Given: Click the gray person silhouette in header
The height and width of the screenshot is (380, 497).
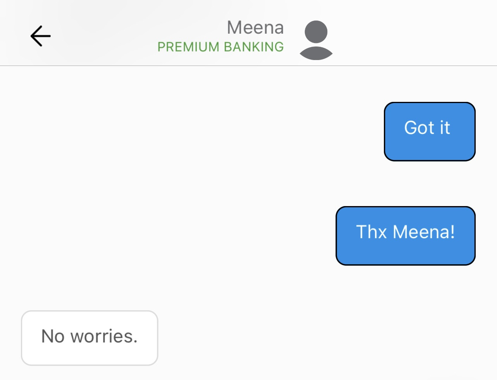Looking at the screenshot, I should [x=316, y=40].
